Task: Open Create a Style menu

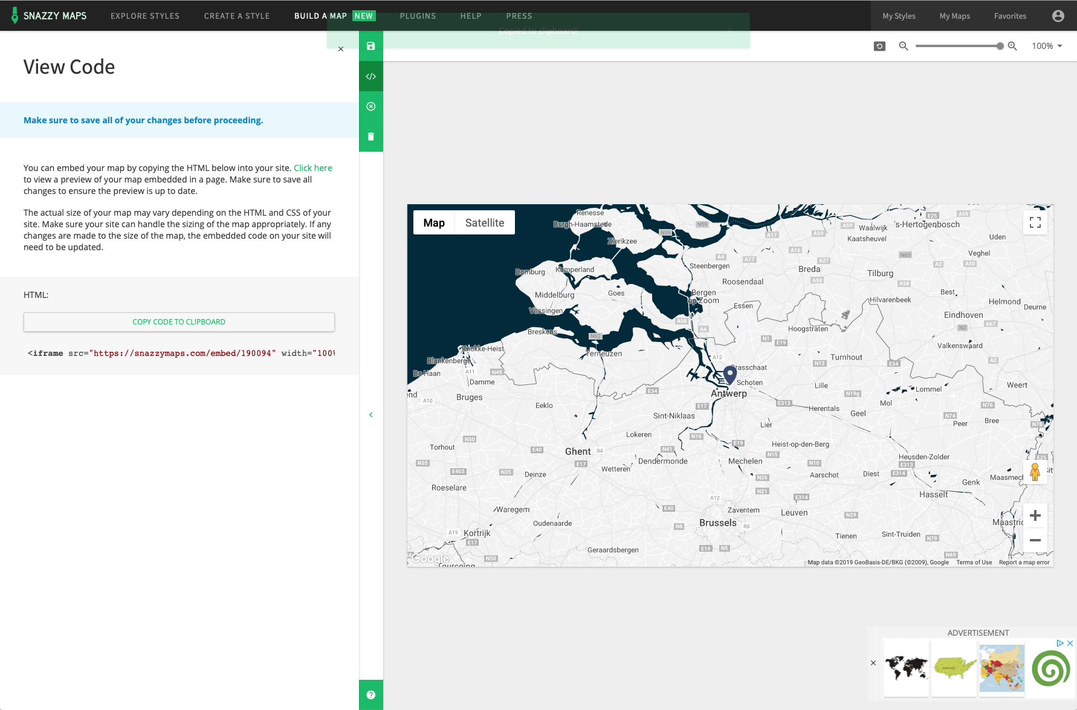Action: coord(237,16)
